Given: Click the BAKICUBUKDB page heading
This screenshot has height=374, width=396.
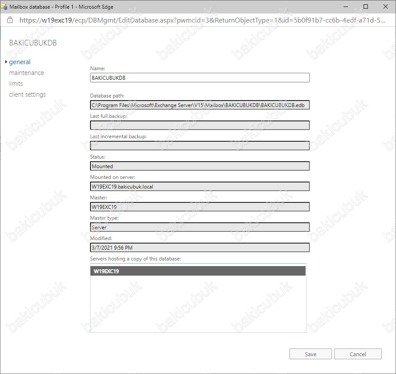Looking at the screenshot, I should tap(33, 43).
